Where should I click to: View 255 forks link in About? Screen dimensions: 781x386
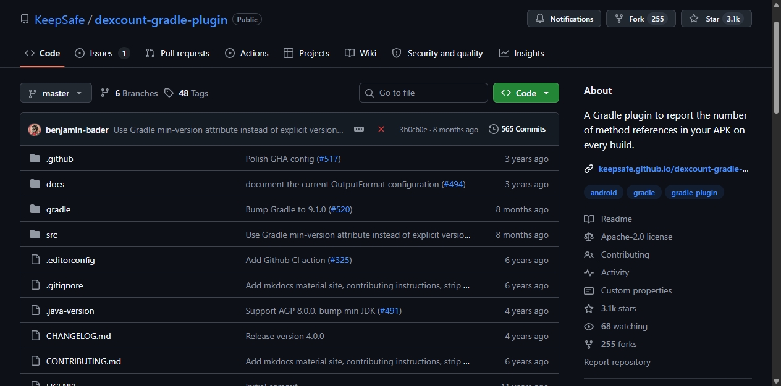(610, 344)
